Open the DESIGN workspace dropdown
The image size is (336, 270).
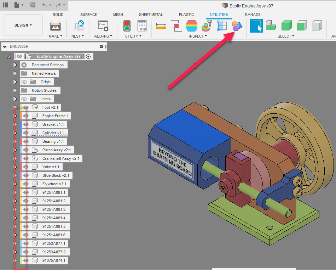(23, 25)
